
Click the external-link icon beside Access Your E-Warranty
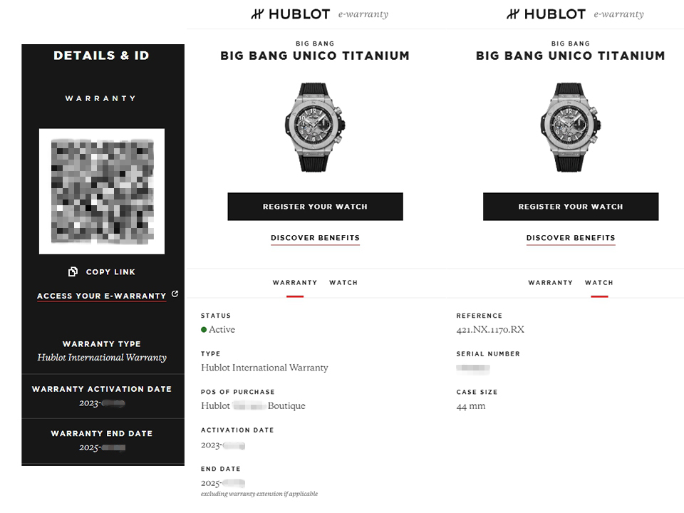click(175, 294)
